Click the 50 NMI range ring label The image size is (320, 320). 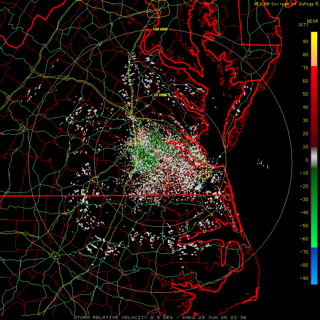click(160, 95)
